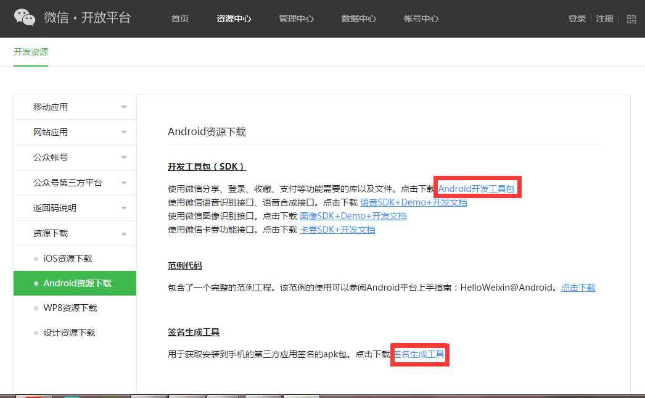Open 公众号第三方平台 sidebar section
Screen dimensions: 645x398
point(75,183)
